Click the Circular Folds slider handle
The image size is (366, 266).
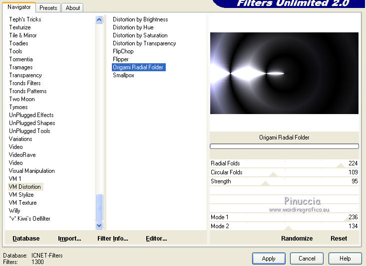click(273, 174)
